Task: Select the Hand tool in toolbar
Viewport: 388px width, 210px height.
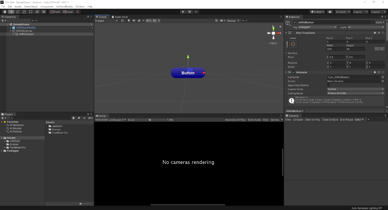Action: [5, 12]
